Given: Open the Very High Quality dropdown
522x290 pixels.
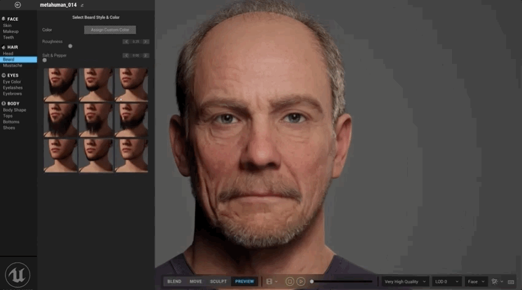Looking at the screenshot, I should (405, 281).
